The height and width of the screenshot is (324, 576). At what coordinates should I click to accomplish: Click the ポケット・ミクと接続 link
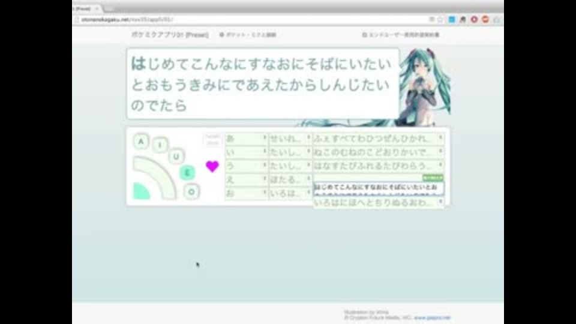(x=248, y=35)
